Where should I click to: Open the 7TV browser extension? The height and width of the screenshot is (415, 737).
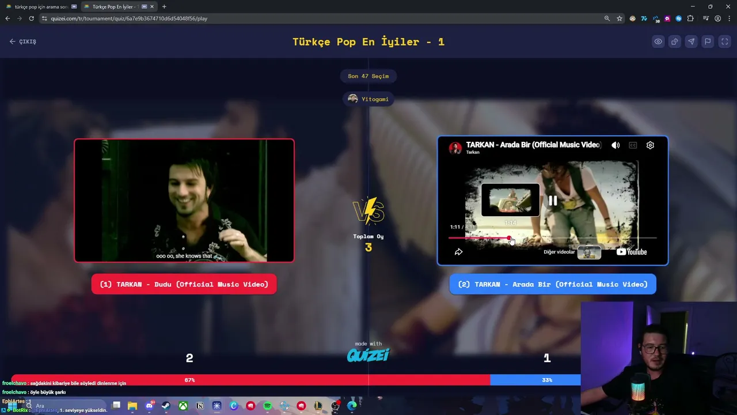[644, 18]
